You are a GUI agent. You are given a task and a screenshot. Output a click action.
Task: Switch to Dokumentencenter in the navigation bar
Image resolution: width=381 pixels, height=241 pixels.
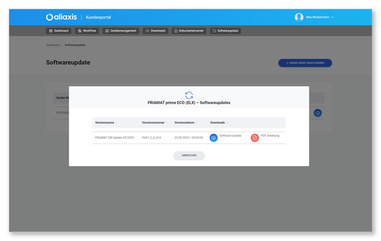click(189, 31)
